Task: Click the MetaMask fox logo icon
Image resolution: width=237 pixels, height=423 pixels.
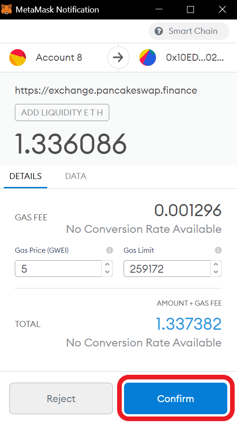Action: coord(6,9)
